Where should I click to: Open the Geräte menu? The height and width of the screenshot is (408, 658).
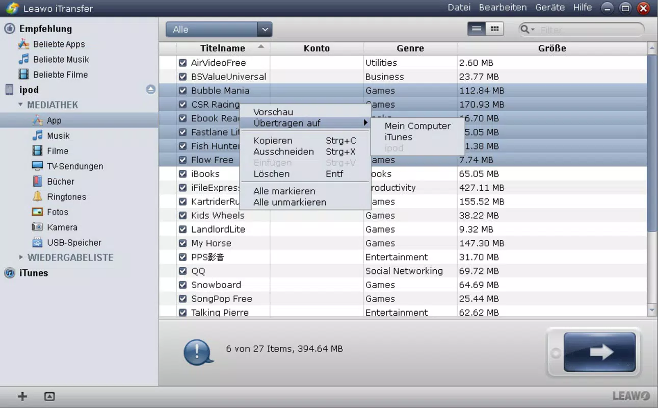tap(550, 8)
